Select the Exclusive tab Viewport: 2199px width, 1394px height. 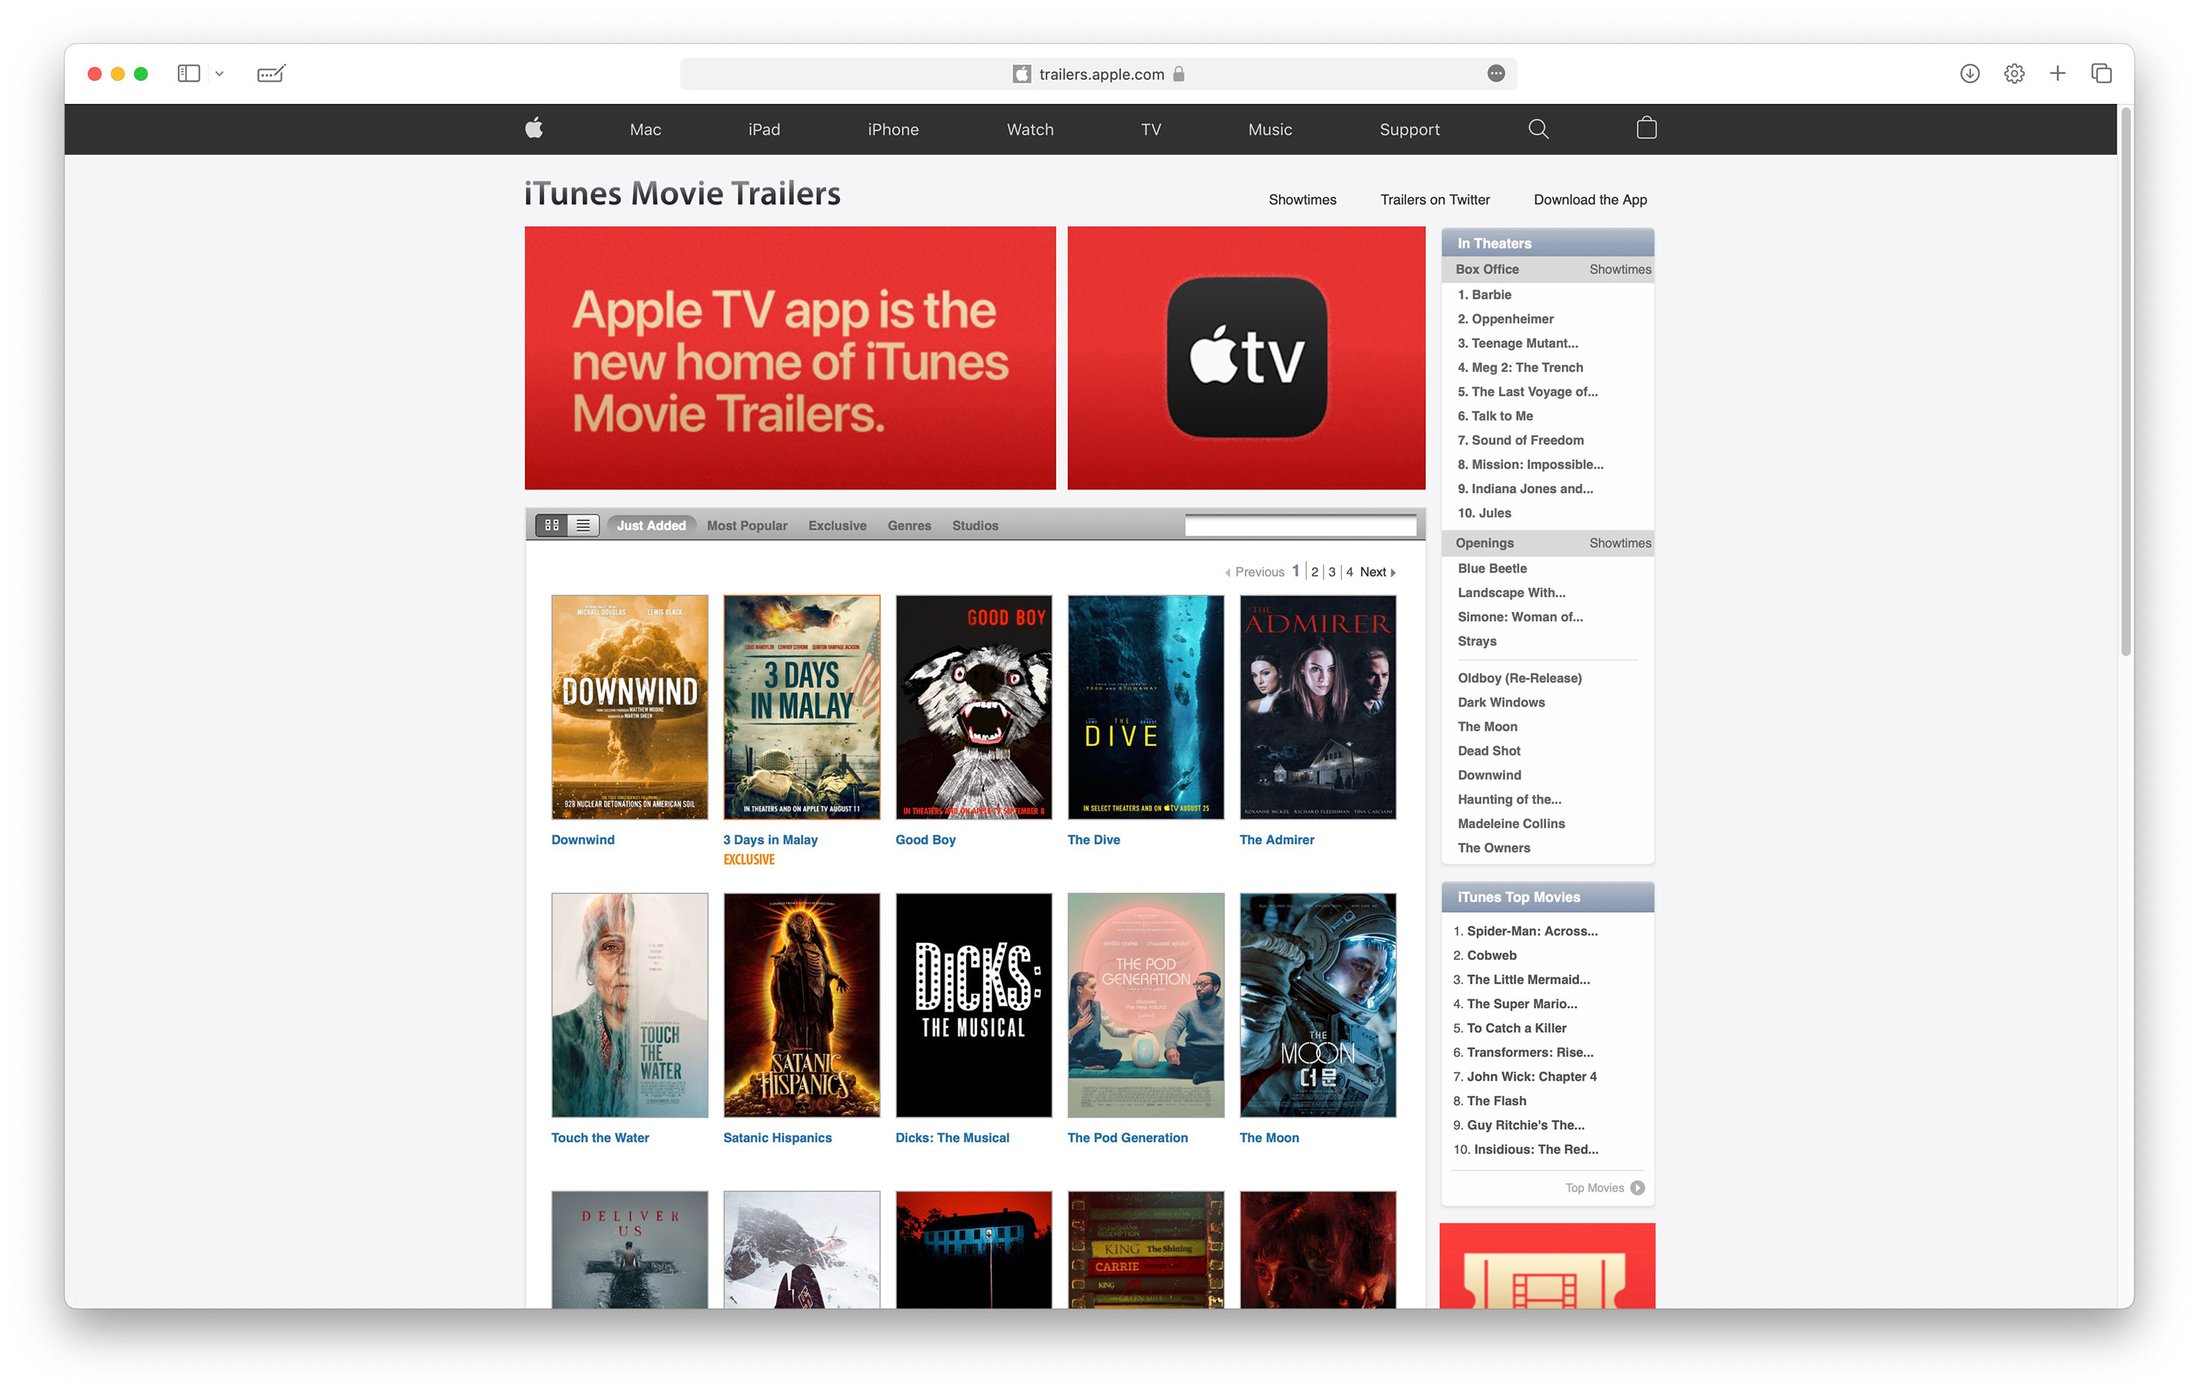836,526
